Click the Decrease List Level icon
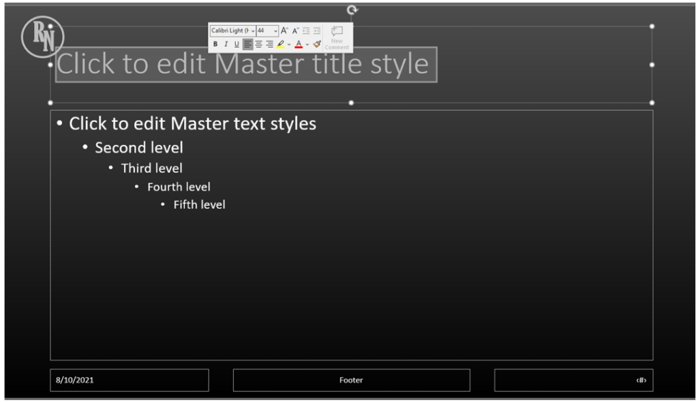The height and width of the screenshot is (402, 698). (306, 31)
